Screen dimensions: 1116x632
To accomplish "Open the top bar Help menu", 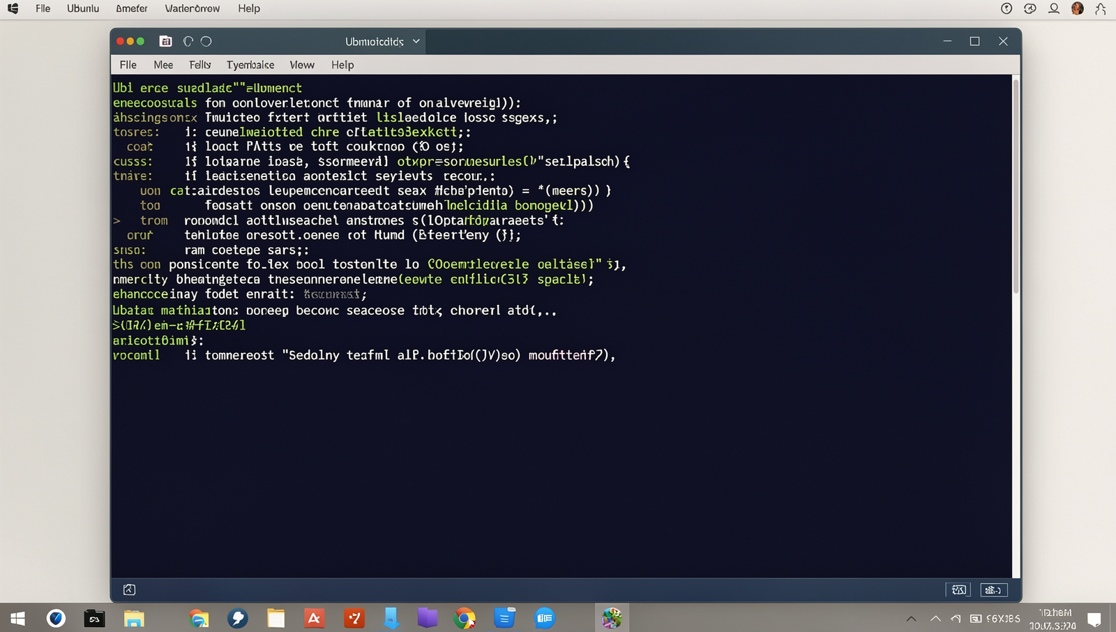I will point(249,8).
